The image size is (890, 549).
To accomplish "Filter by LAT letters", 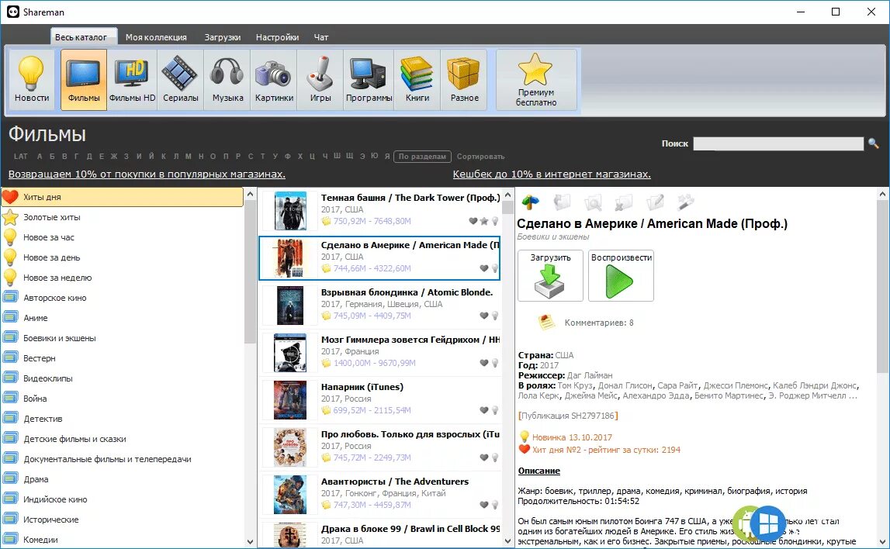I will [x=21, y=157].
